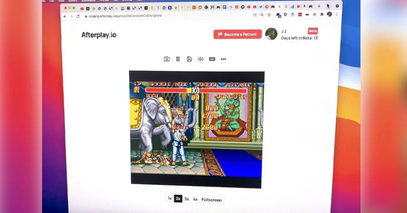Bookmark this page with the star
Screen dimensions: 407x213
click(269, 15)
